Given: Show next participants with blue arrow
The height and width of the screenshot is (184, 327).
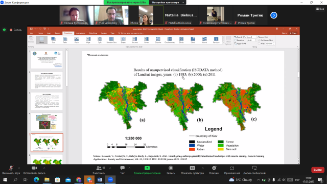Looking at the screenshot, I should (274, 15).
